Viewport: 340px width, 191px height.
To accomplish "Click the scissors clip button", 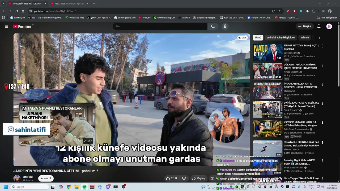I will click(213, 178).
